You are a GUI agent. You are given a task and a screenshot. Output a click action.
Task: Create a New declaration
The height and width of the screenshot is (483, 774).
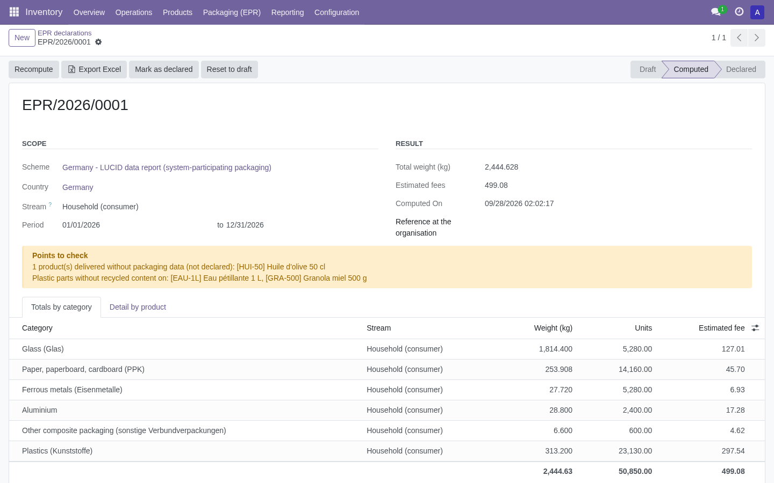tap(22, 38)
